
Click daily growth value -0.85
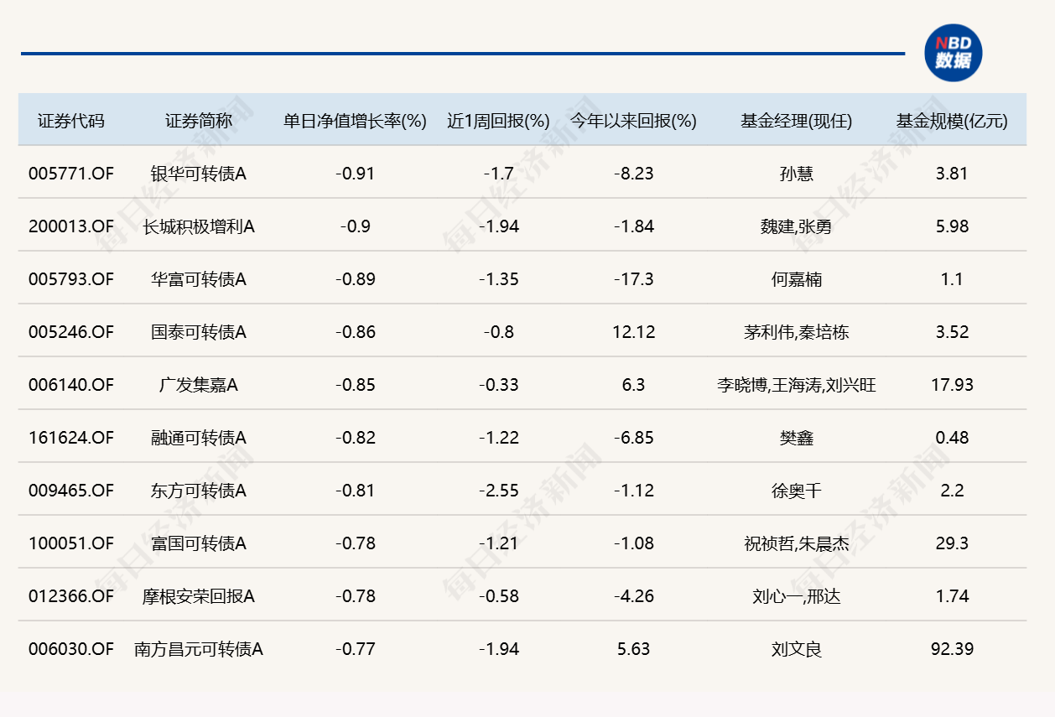355,385
